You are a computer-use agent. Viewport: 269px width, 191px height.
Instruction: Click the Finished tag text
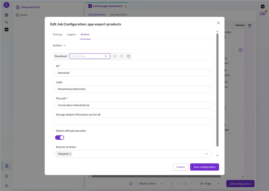coord(63,154)
